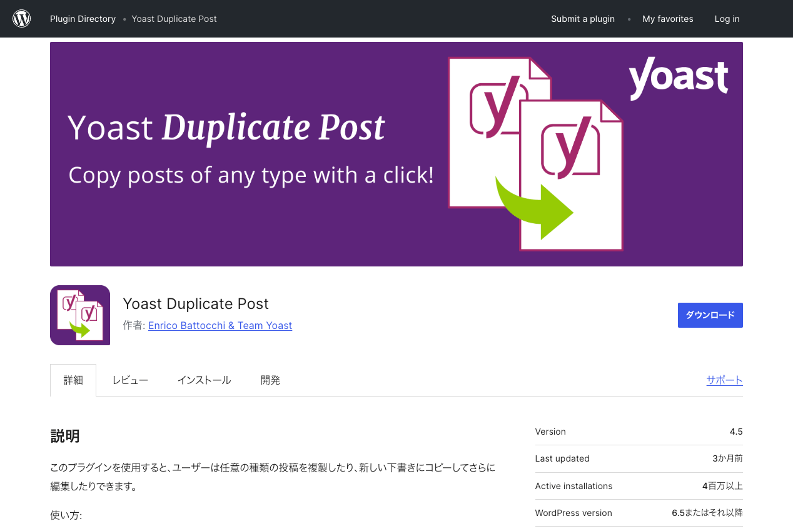Click the description paragraph starting このプラグインを使用すると
The height and width of the screenshot is (531, 793).
[x=273, y=477]
